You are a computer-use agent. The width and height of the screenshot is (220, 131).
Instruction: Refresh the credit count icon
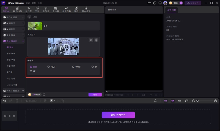tap(44, 95)
